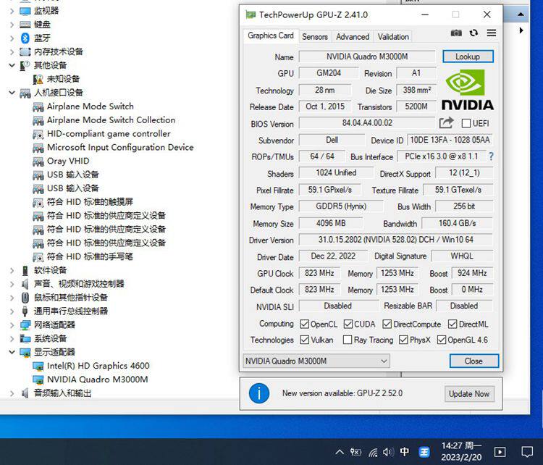Click the GPU Name field NVIDIA Quadro M3000M
The height and width of the screenshot is (465, 543).
tap(367, 56)
